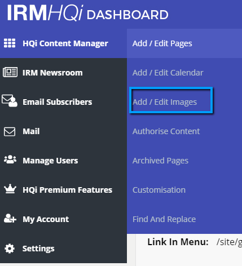Click the Mail envelope icon
Screen dimensions: 242x266
point(10,131)
